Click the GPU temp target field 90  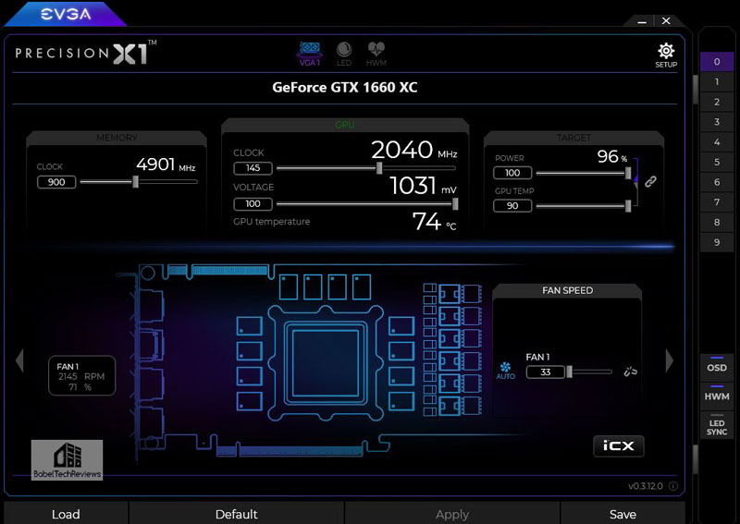[512, 206]
